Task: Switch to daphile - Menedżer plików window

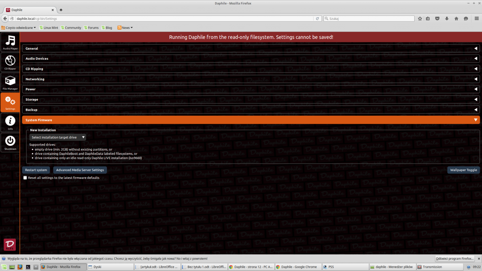Action: pos(393,267)
